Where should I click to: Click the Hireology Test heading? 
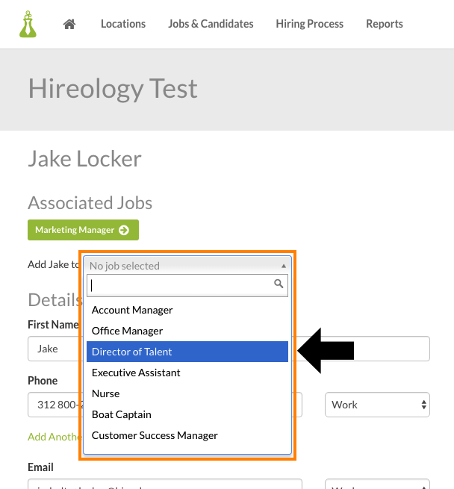coord(113,89)
